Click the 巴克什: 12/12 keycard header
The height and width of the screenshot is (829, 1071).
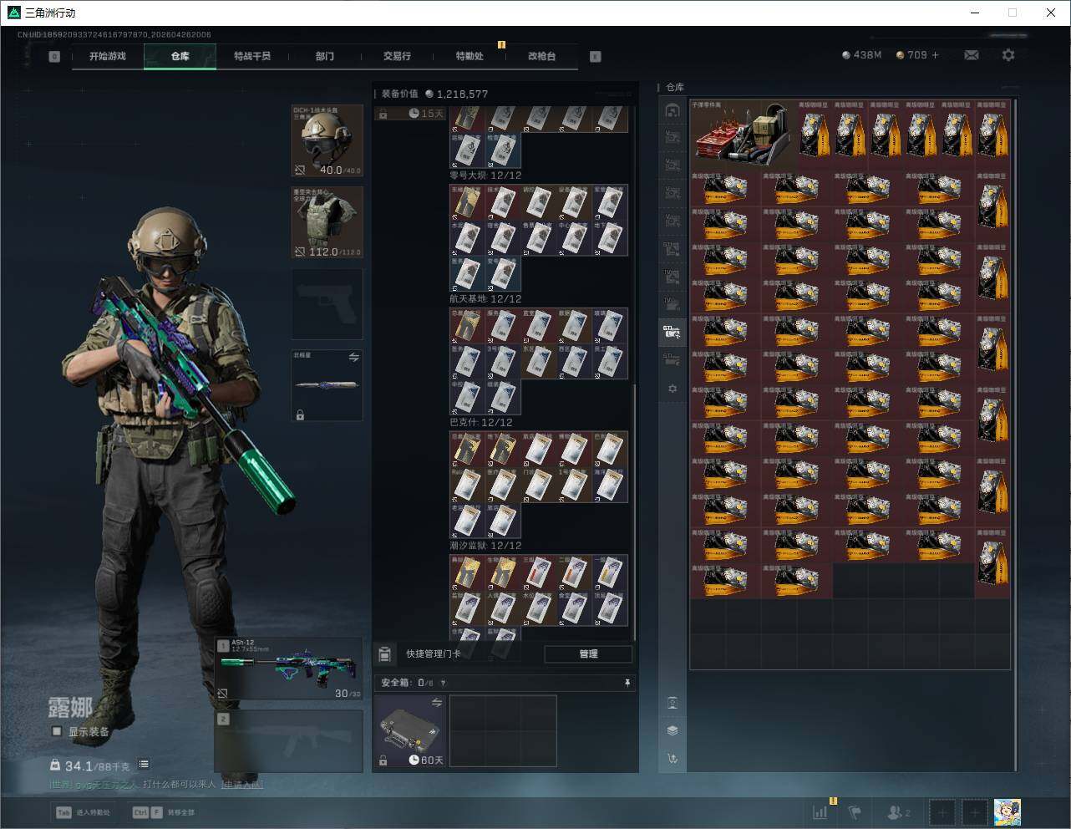coord(481,423)
